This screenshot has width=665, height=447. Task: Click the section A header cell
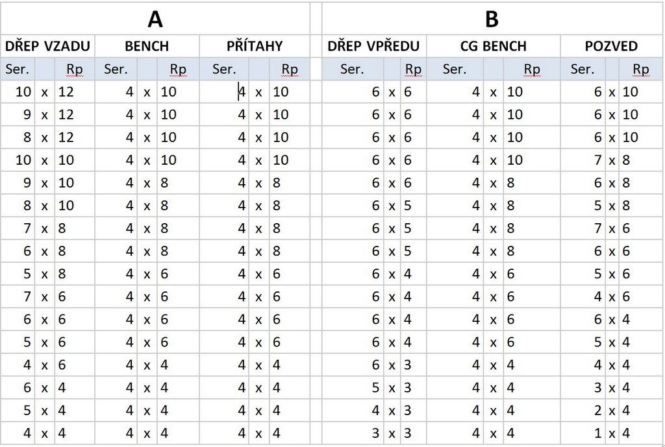155,19
